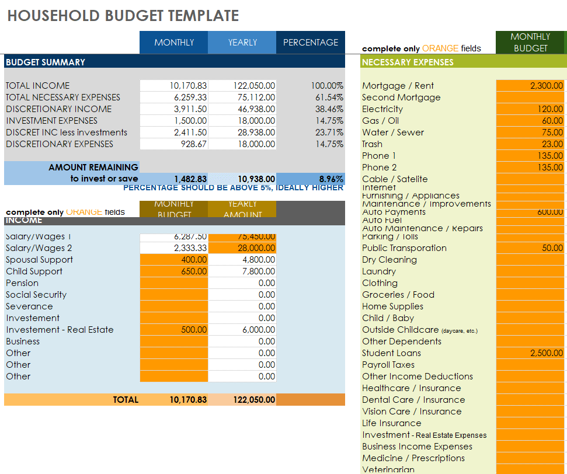The height and width of the screenshot is (474, 567).
Task: Select the HOUSEHOLD BUDGET TEMPLATE title
Action: (123, 16)
